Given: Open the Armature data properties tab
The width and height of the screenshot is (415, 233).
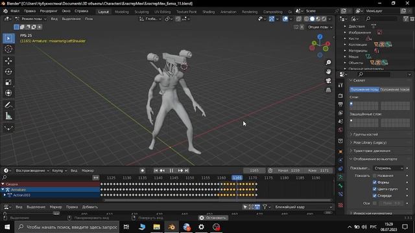Looking at the screenshot, I should (x=340, y=177).
